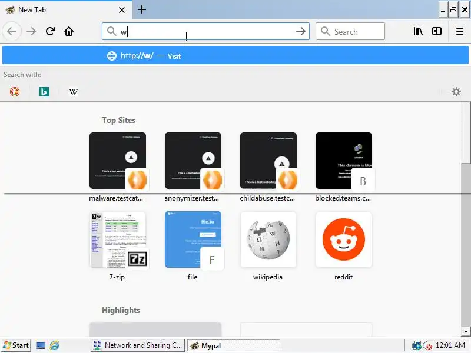The image size is (471, 353).
Task: Click scrollbar down arrow
Action: (466, 332)
